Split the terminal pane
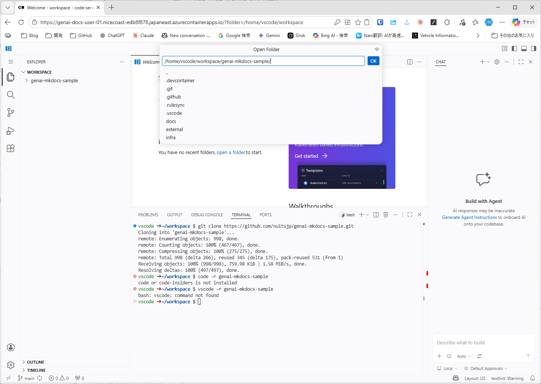 point(376,215)
